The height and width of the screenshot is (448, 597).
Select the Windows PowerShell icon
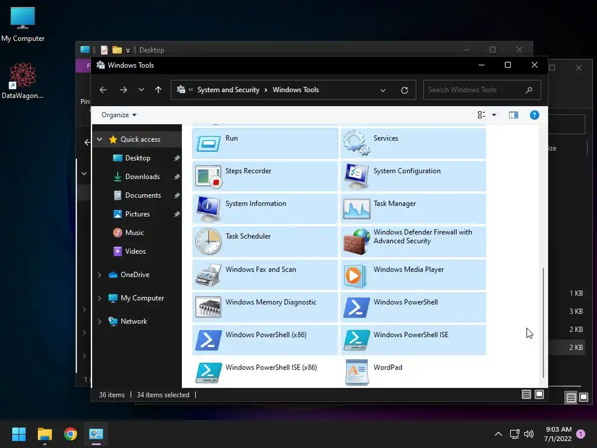356,307
